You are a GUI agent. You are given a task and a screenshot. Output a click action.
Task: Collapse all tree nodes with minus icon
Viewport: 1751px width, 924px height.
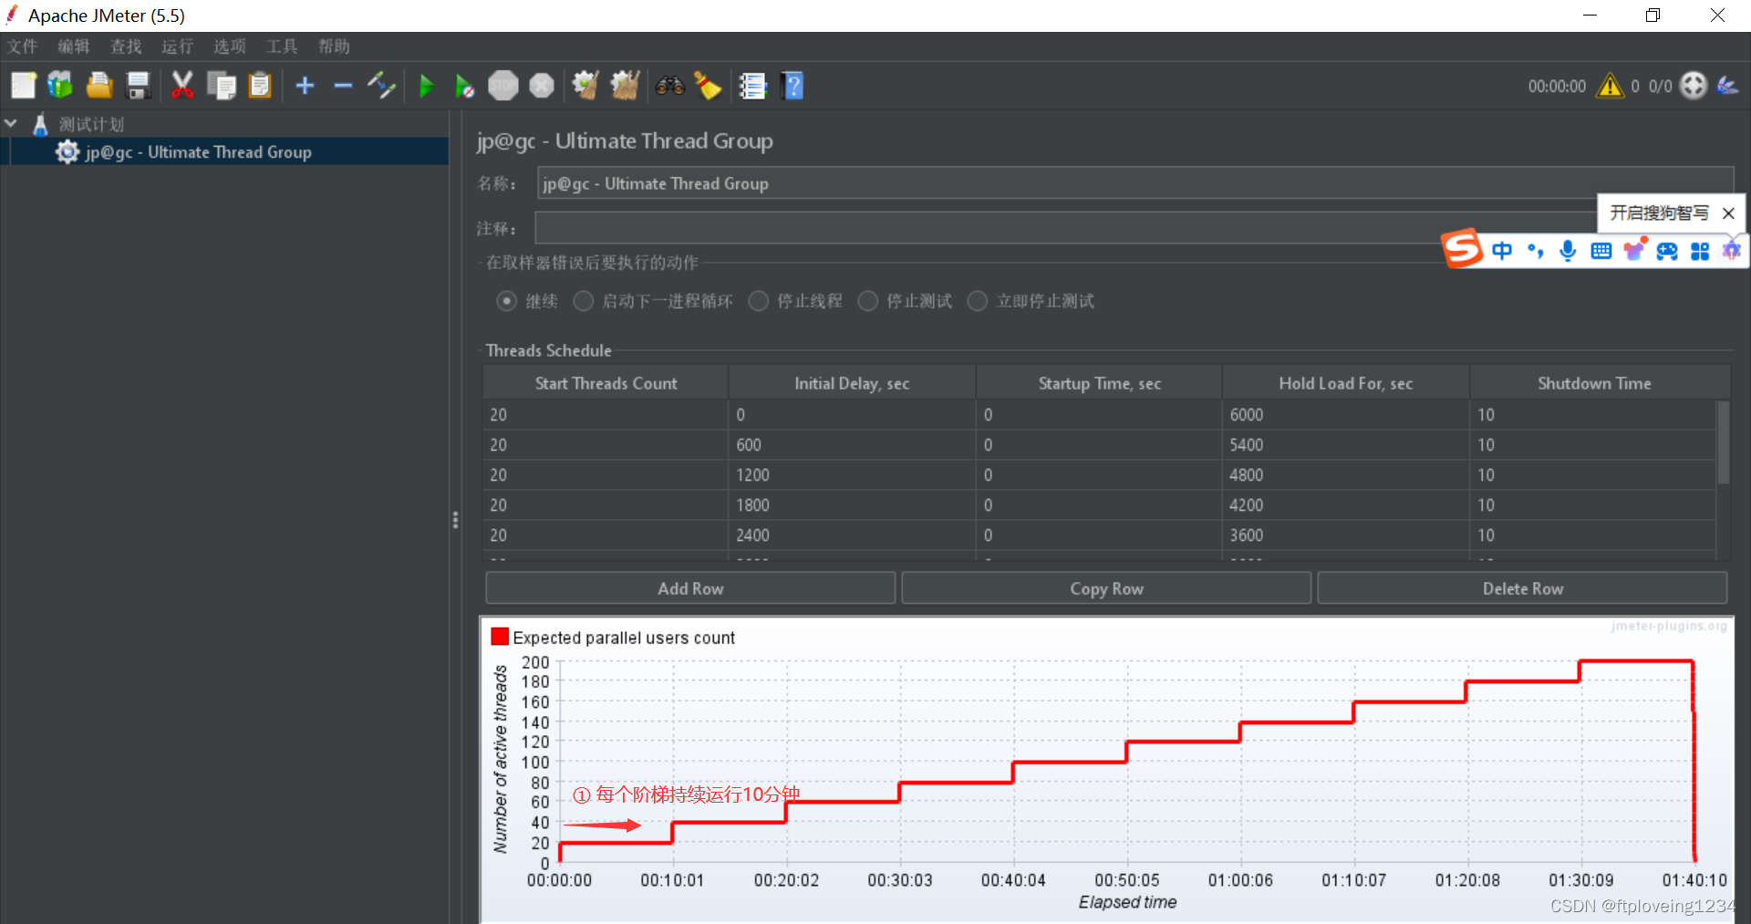click(x=343, y=86)
